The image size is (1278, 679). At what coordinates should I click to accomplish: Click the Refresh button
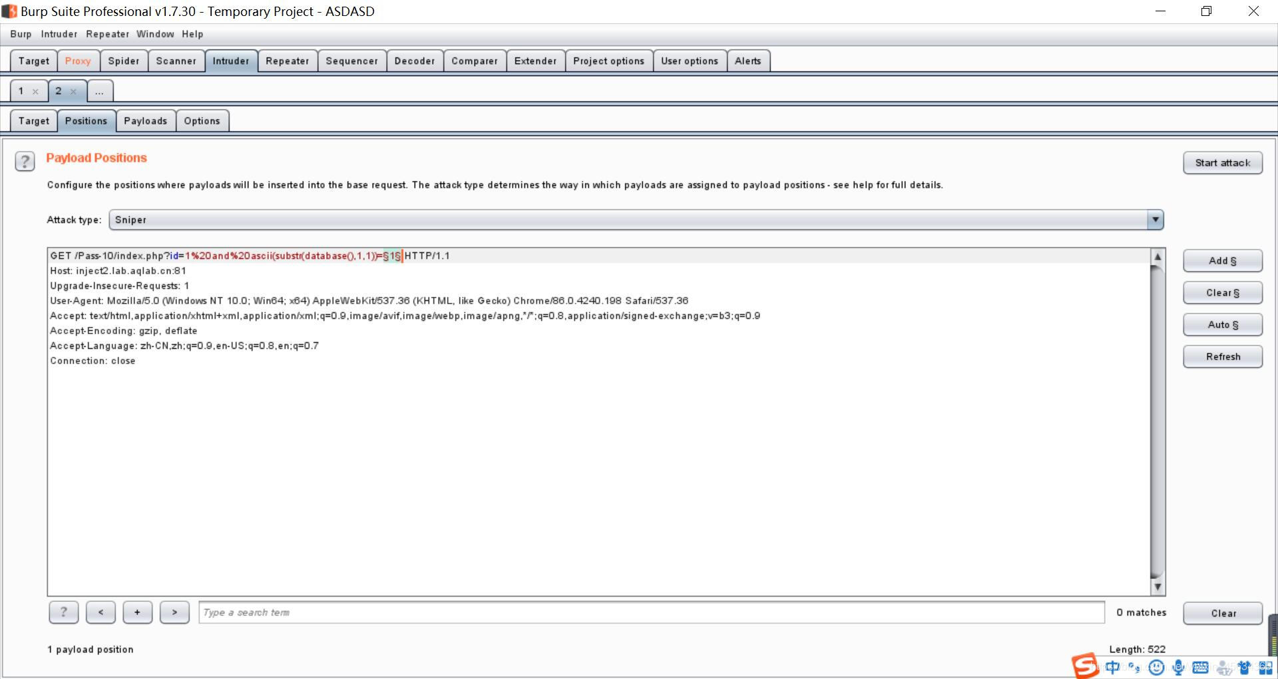1223,357
